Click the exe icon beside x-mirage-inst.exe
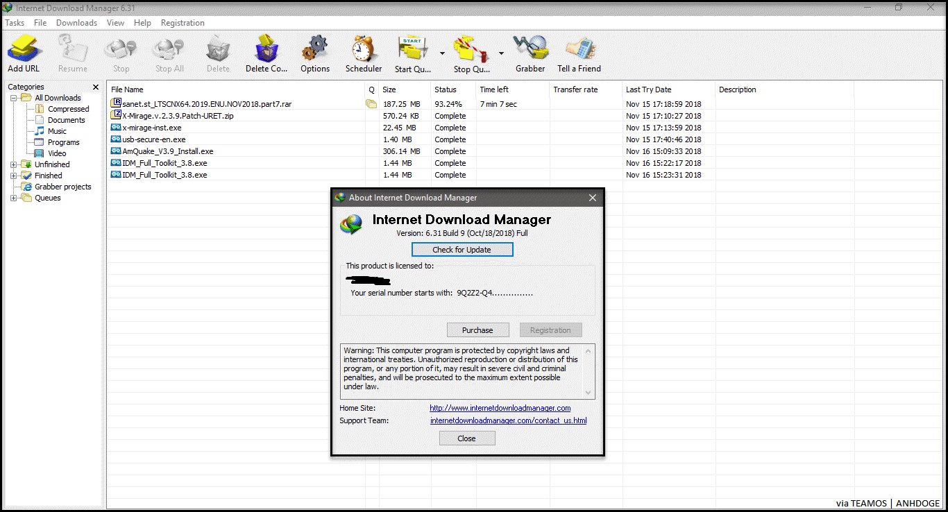 [116, 128]
